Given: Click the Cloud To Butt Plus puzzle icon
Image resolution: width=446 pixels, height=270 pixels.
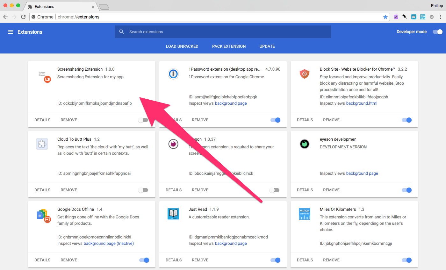Looking at the screenshot, I should point(42,144).
